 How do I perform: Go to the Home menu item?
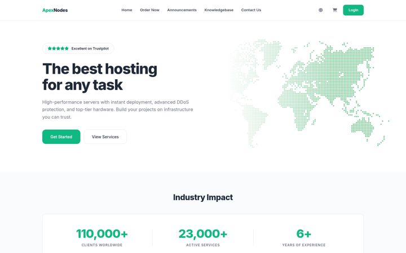click(x=127, y=10)
